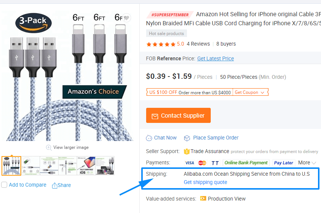Click the heart favorite icon on product image
The width and height of the screenshot is (321, 213).
tap(127, 18)
